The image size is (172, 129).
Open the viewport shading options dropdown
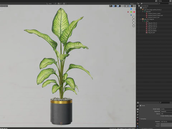pos(132,6)
